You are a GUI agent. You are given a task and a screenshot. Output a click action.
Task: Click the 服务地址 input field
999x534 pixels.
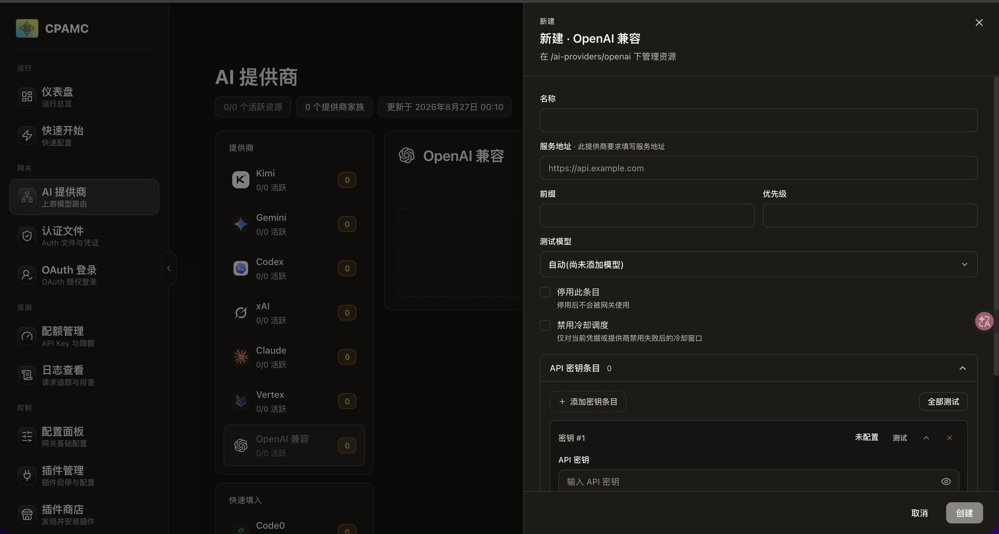click(x=758, y=168)
